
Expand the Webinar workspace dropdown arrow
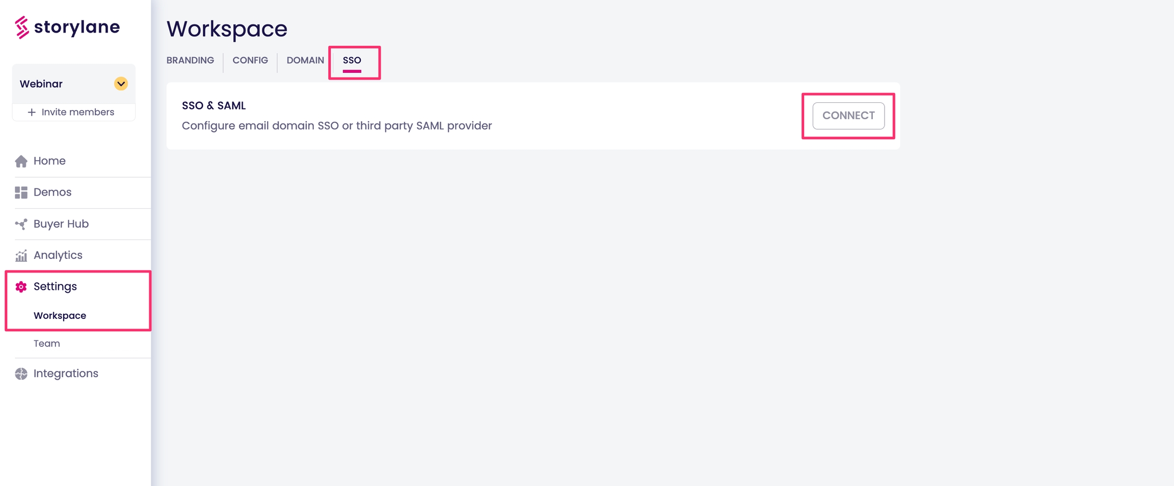pyautogui.click(x=121, y=84)
